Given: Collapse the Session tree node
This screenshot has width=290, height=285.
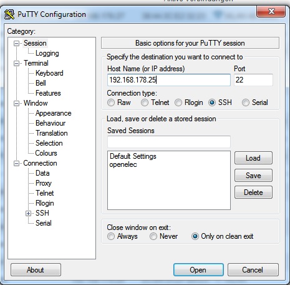Looking at the screenshot, I should pos(16,43).
